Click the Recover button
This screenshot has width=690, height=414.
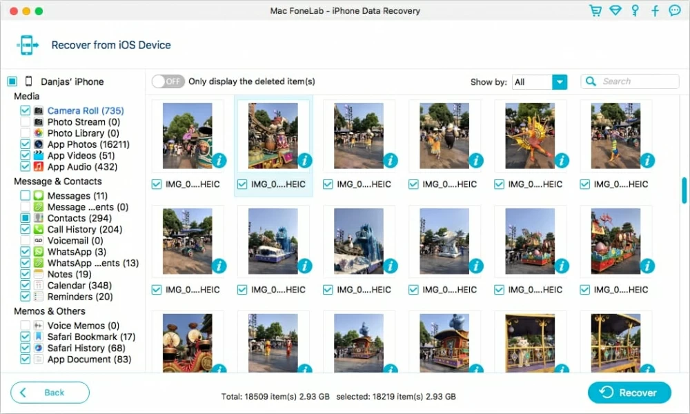[629, 393]
